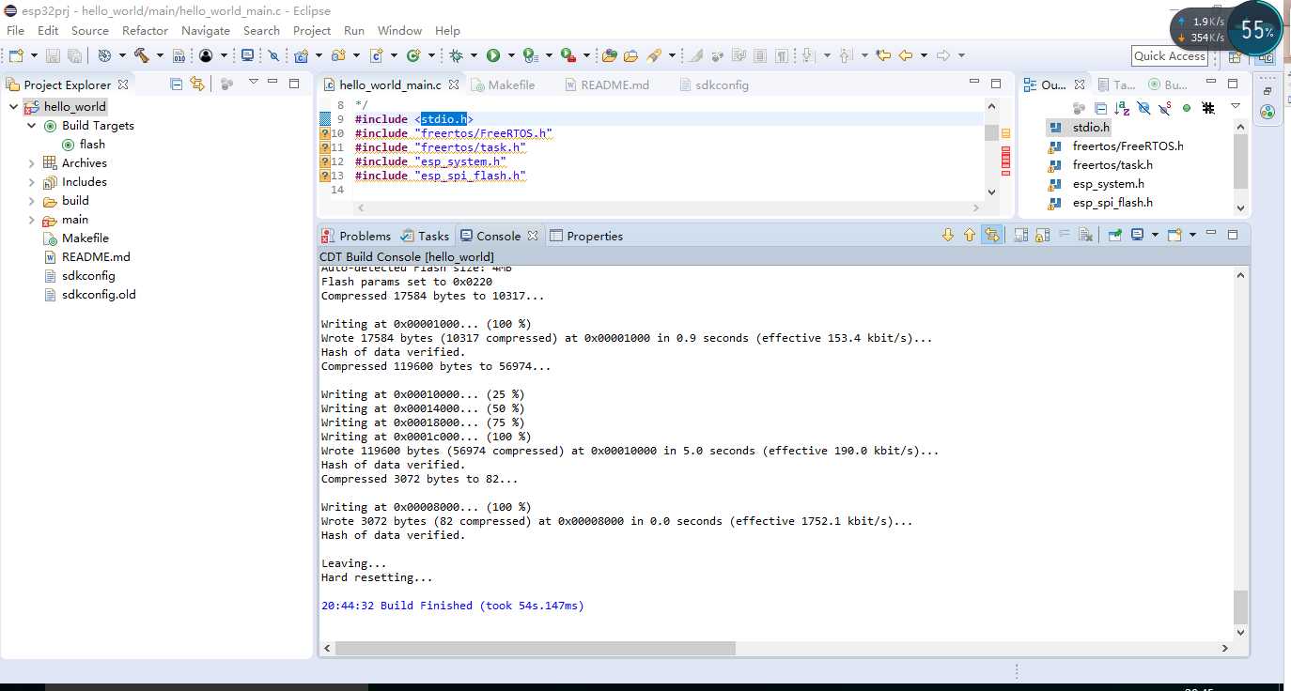Click the New C/C++ Project toolbar icon
The image size is (1291, 691).
click(301, 55)
